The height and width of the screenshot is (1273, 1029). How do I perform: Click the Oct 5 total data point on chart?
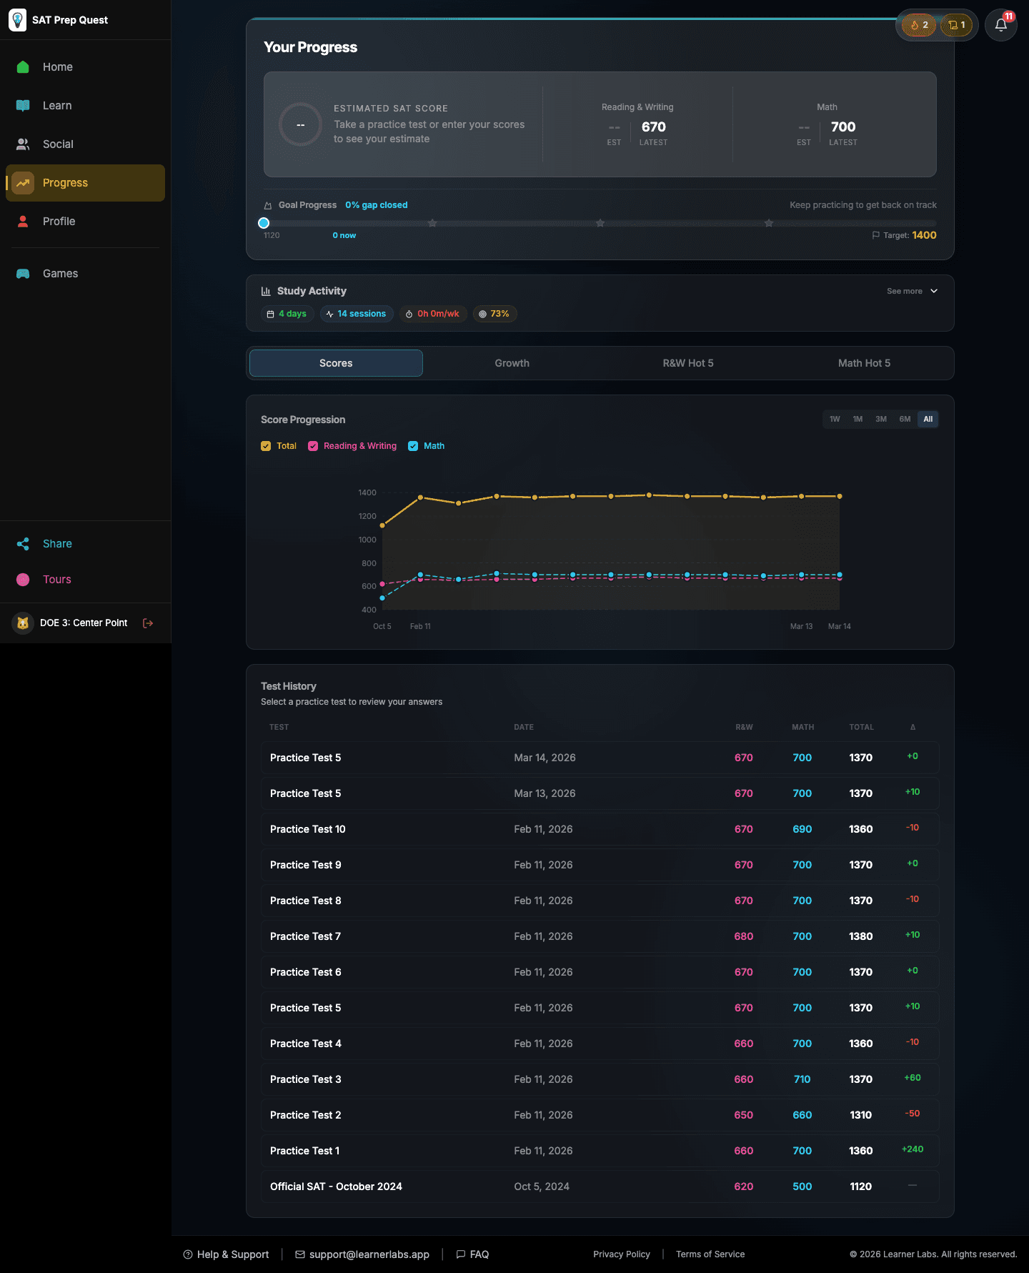tap(382, 525)
